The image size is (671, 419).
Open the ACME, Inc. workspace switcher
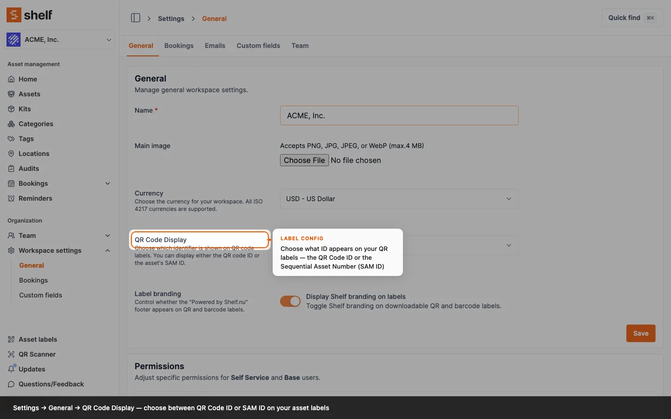pos(60,40)
